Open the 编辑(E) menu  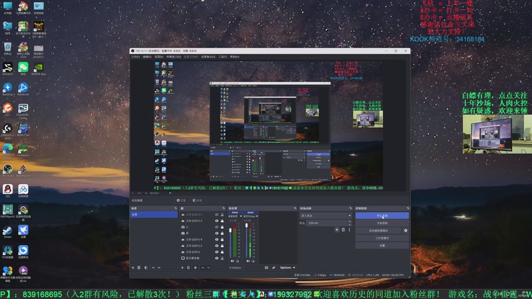pyautogui.click(x=147, y=57)
